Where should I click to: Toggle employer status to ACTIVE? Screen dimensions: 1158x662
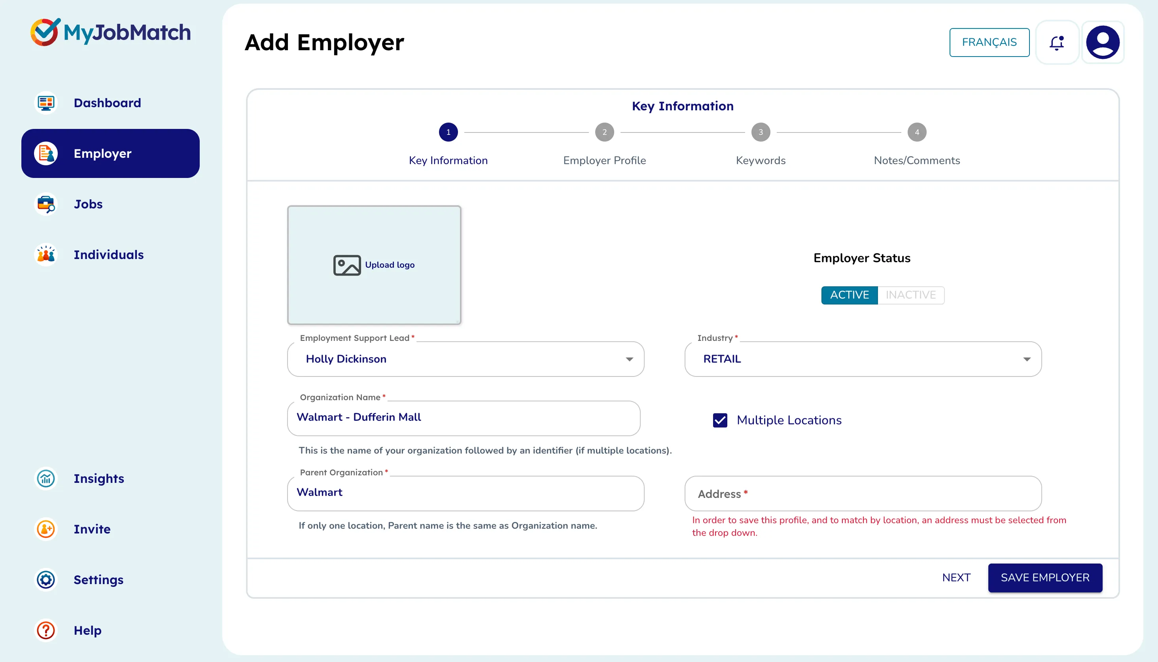(849, 295)
